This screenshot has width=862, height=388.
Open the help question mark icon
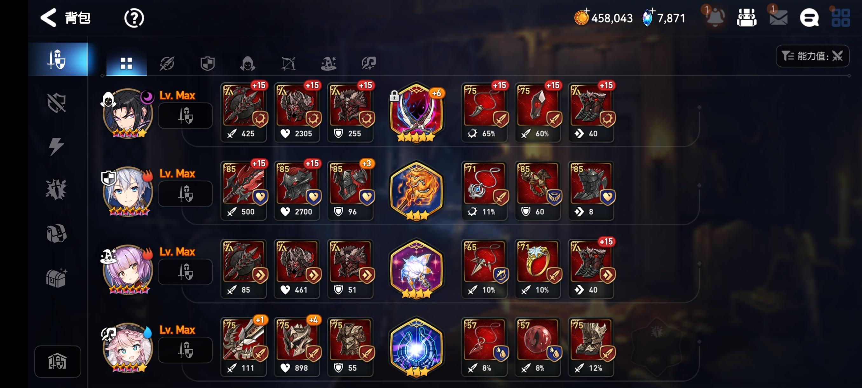pos(134,18)
